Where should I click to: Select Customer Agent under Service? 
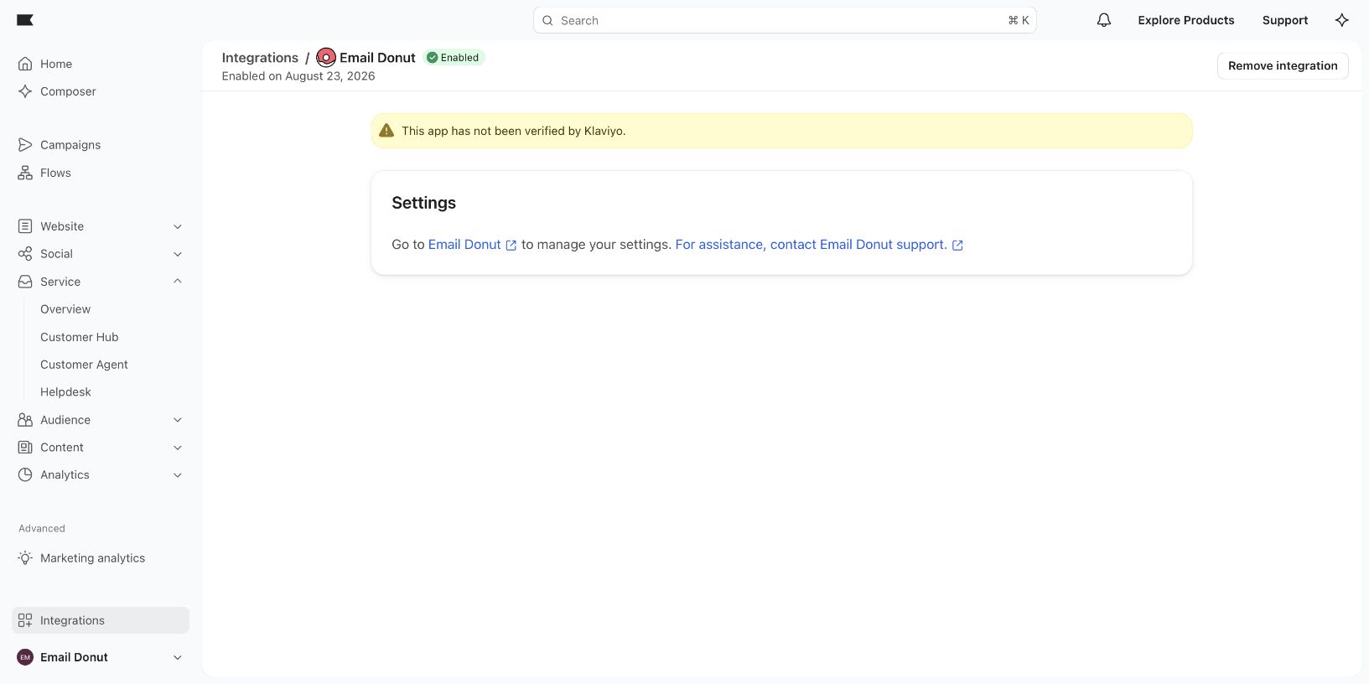tap(84, 365)
